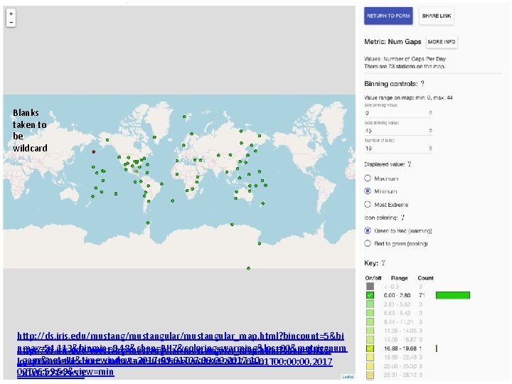Click the Leaflet attribution link
This screenshot has height=384, width=512.
[x=348, y=377]
